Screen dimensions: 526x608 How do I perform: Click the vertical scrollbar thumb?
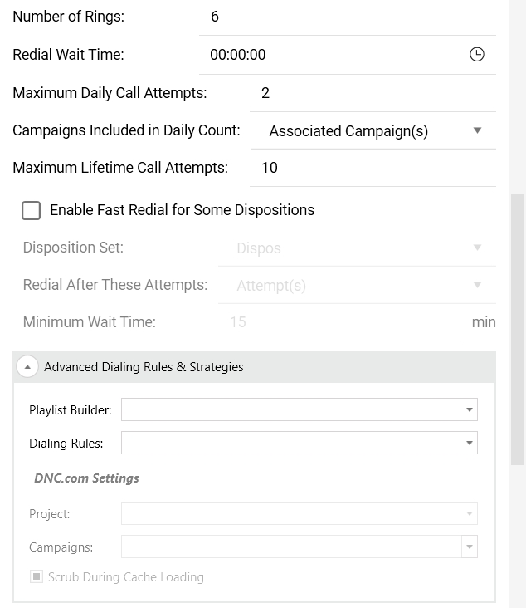click(x=518, y=330)
